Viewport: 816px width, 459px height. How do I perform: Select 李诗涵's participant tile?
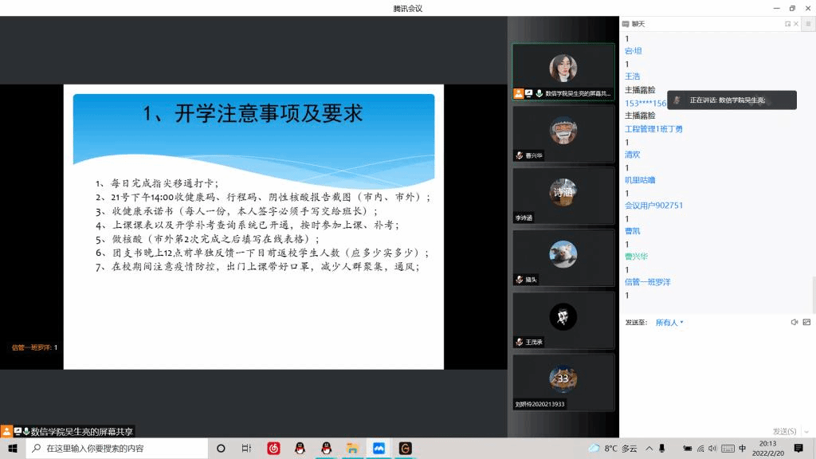tap(563, 195)
